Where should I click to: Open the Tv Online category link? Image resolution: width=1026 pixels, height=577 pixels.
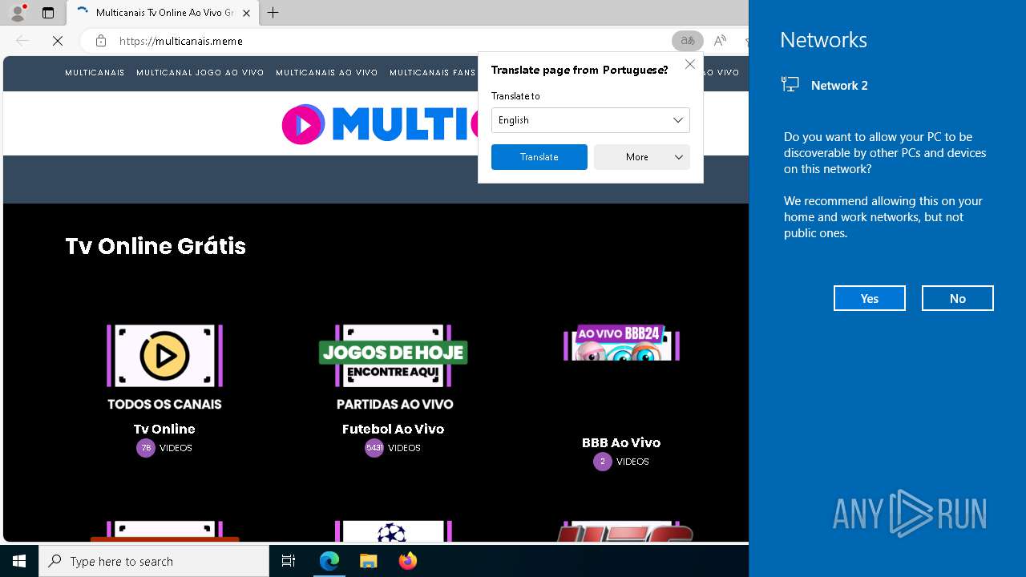pyautogui.click(x=164, y=429)
